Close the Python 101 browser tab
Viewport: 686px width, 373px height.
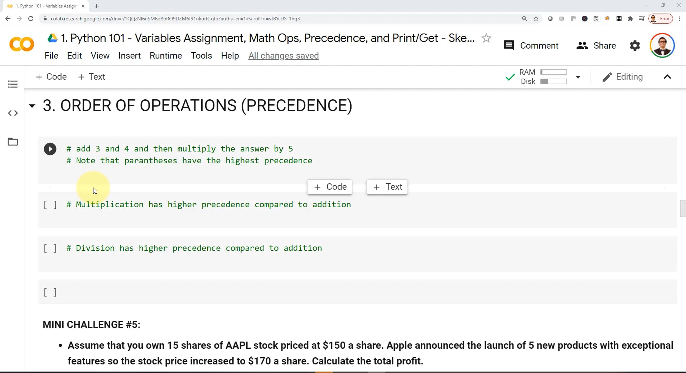83,6
